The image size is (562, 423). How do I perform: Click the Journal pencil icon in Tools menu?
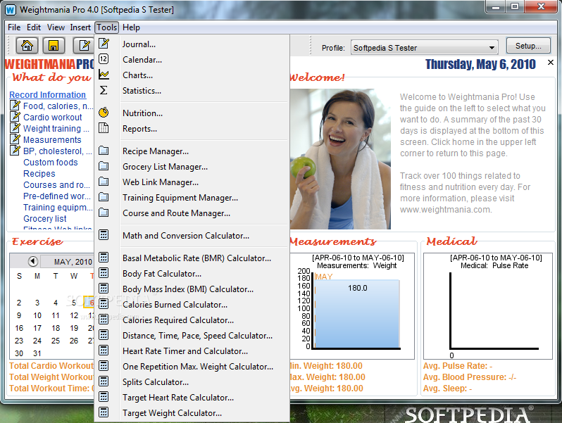(x=104, y=44)
